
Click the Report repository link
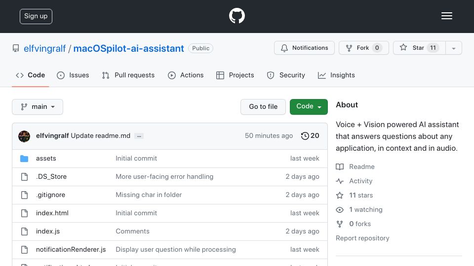[x=362, y=238]
